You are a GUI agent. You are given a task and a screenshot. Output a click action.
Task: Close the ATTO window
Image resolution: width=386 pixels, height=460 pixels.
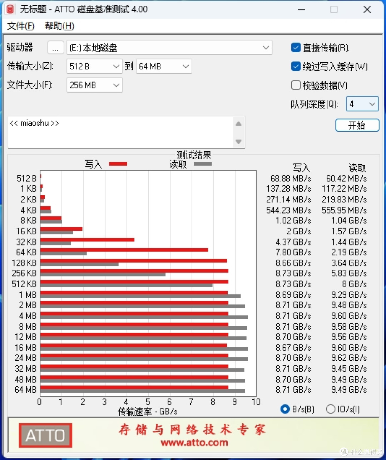click(367, 9)
